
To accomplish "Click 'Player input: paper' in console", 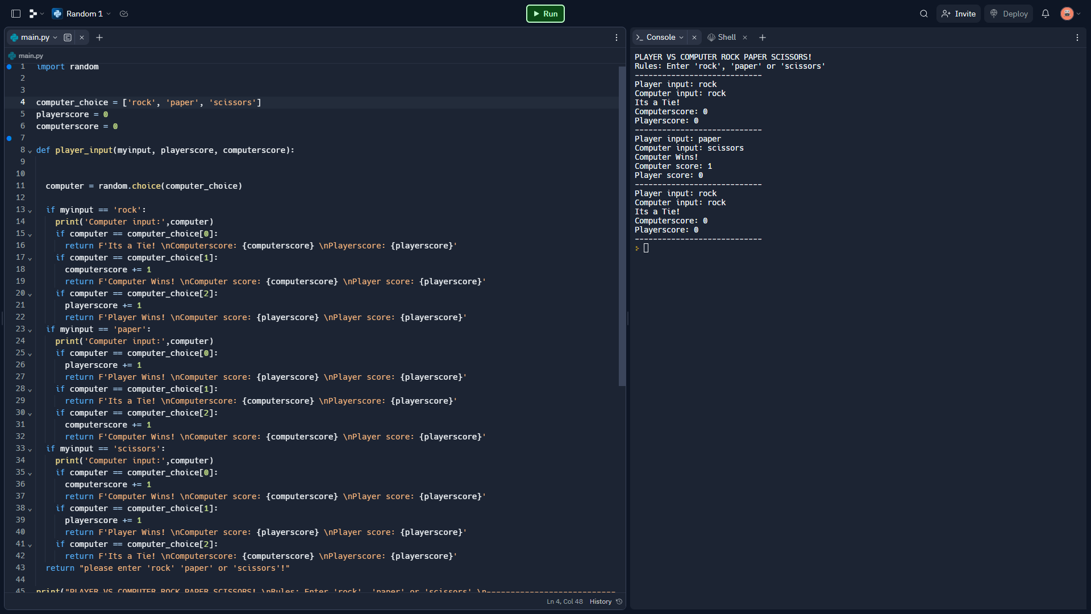I will [x=677, y=139].
